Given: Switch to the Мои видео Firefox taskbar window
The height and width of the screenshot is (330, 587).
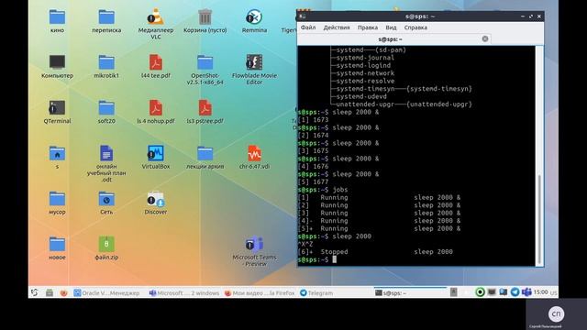Looking at the screenshot, I should pos(260,293).
